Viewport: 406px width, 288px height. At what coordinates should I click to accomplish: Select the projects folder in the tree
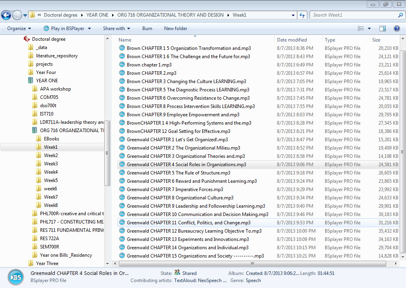click(44, 64)
